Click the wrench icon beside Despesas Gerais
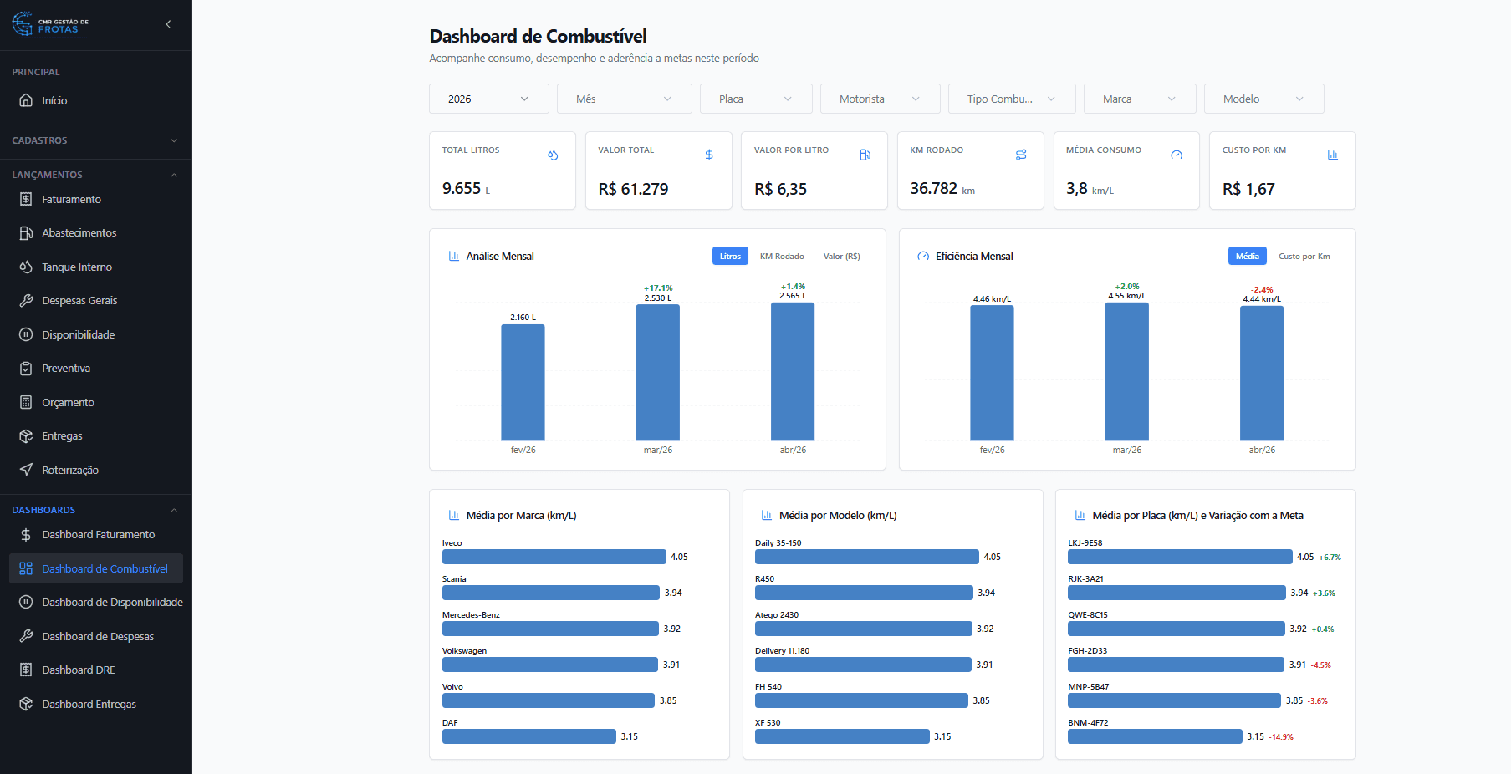This screenshot has width=1511, height=774. (26, 300)
